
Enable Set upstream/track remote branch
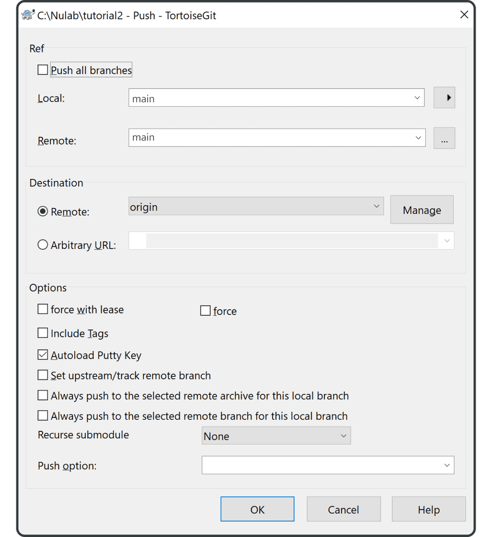(x=43, y=374)
